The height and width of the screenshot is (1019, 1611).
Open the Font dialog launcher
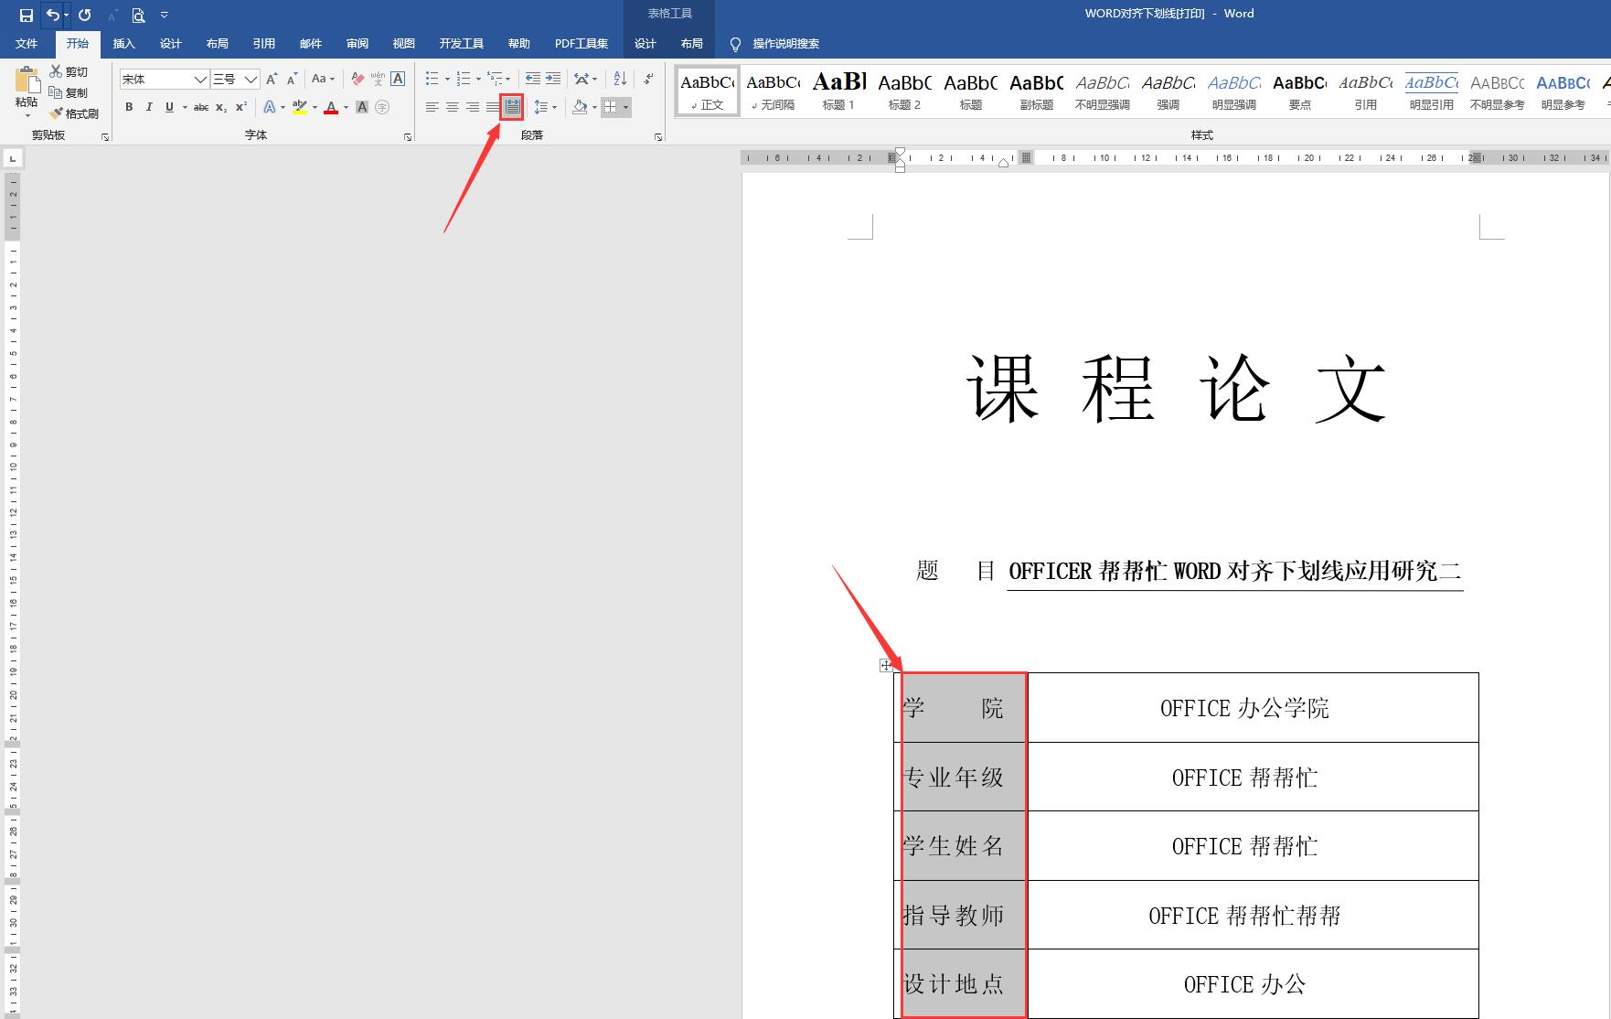tap(408, 137)
